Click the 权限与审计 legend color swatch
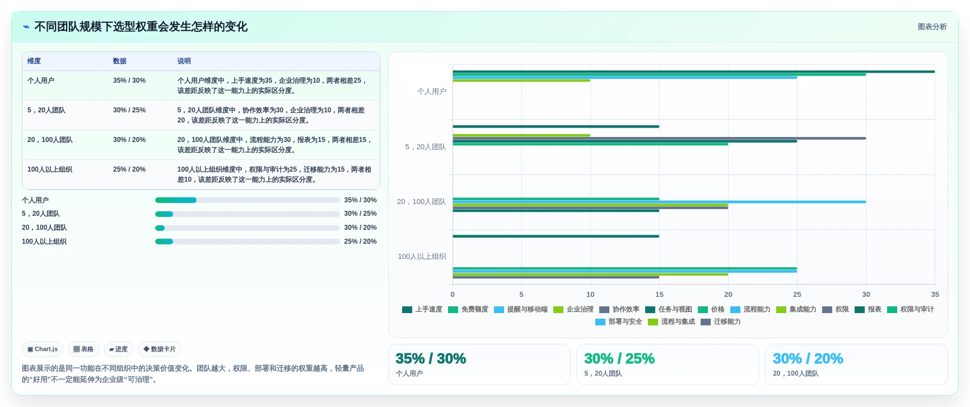 (892, 310)
